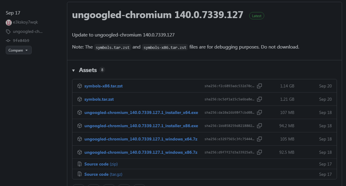
Task: Open commit 9fe84b9
Action: point(21,40)
